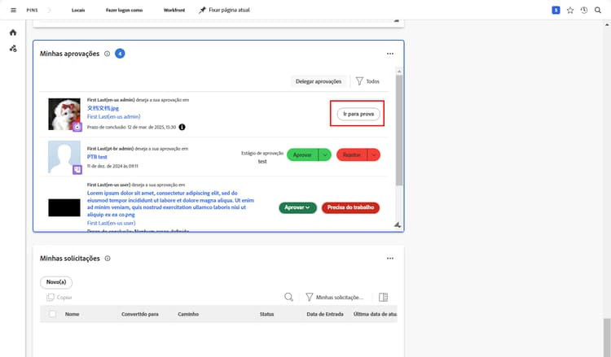Select all requests header checkbox

tap(53, 314)
